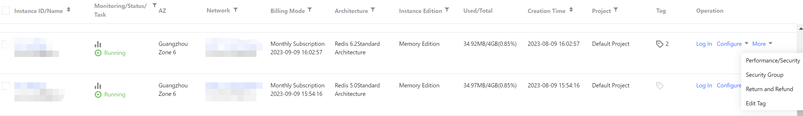Filter the Architecture column
Image resolution: width=803 pixels, height=116 pixels.
coord(373,10)
